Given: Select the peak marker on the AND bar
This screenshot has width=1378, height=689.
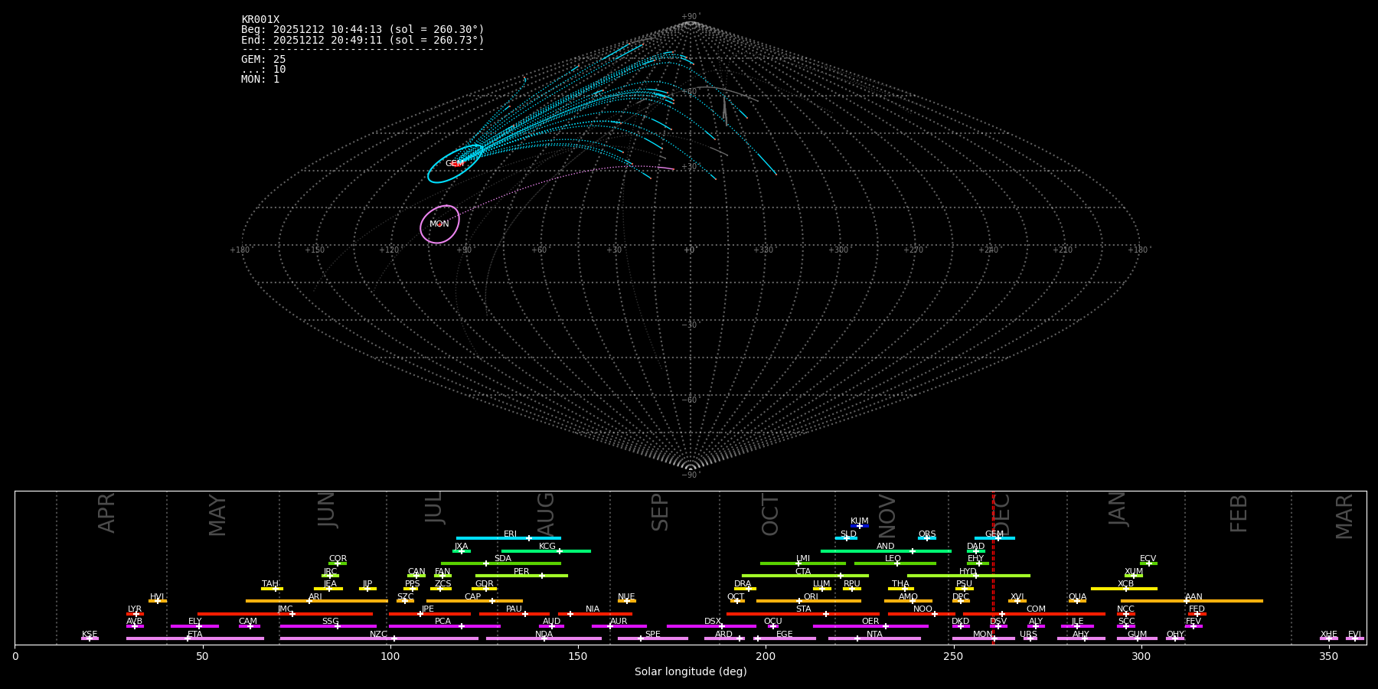Looking at the screenshot, I should pos(912,551).
